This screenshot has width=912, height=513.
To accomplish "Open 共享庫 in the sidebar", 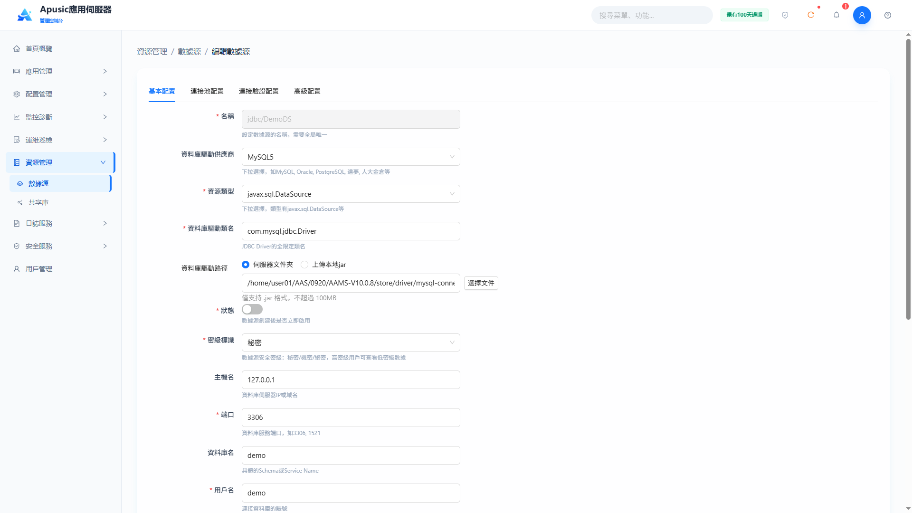I will (x=60, y=202).
